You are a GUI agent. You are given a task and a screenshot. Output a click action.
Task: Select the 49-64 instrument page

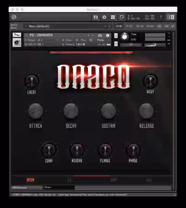150,26
